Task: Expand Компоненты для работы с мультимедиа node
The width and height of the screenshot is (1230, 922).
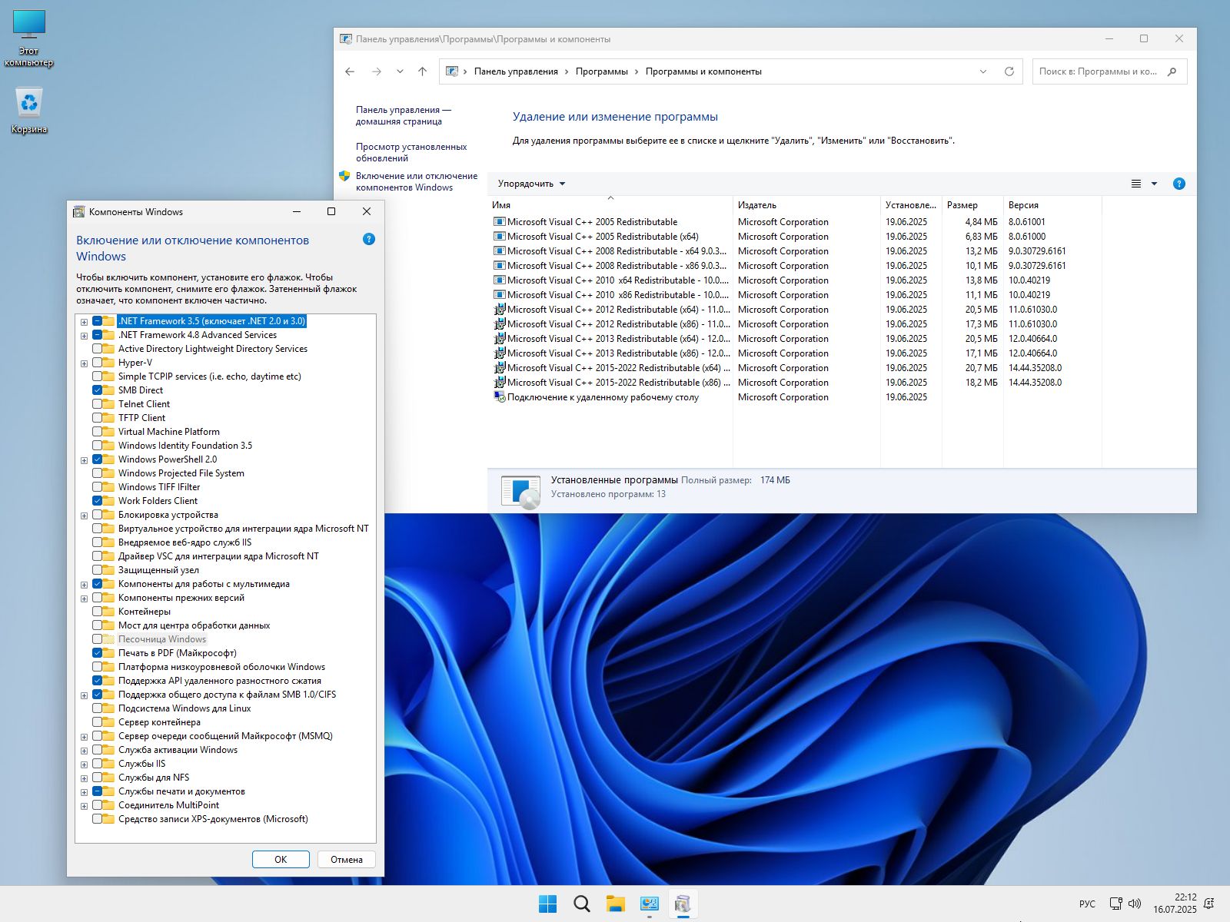Action: (x=84, y=585)
